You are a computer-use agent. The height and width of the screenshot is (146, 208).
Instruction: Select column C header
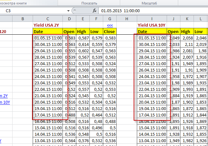(x=47, y=19)
